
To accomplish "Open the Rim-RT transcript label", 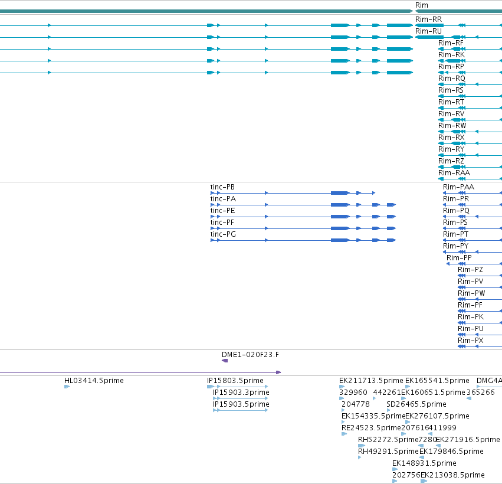I will pos(451,102).
